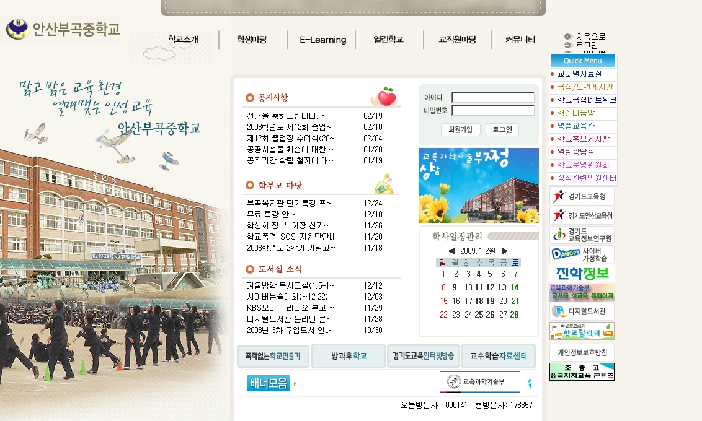Open 경기도 교육정보연구원 banner

coord(582,235)
